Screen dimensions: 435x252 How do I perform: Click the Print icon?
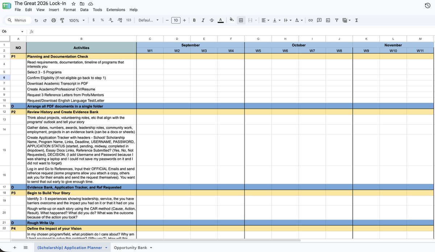click(54, 20)
